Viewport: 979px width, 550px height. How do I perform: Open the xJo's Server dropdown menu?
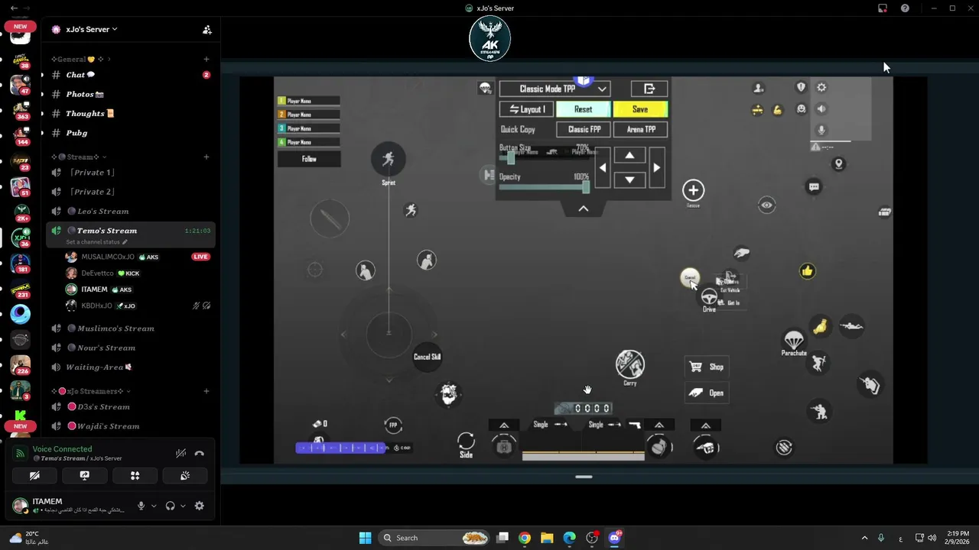tap(91, 29)
